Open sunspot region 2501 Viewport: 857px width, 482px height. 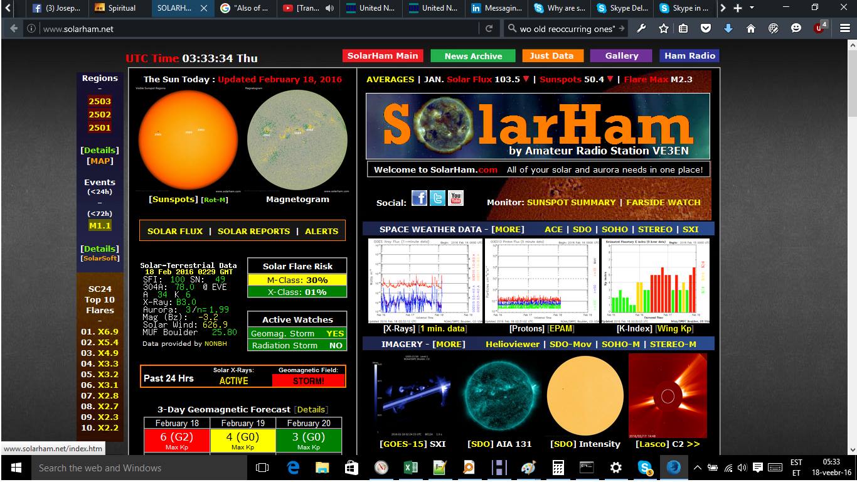100,127
